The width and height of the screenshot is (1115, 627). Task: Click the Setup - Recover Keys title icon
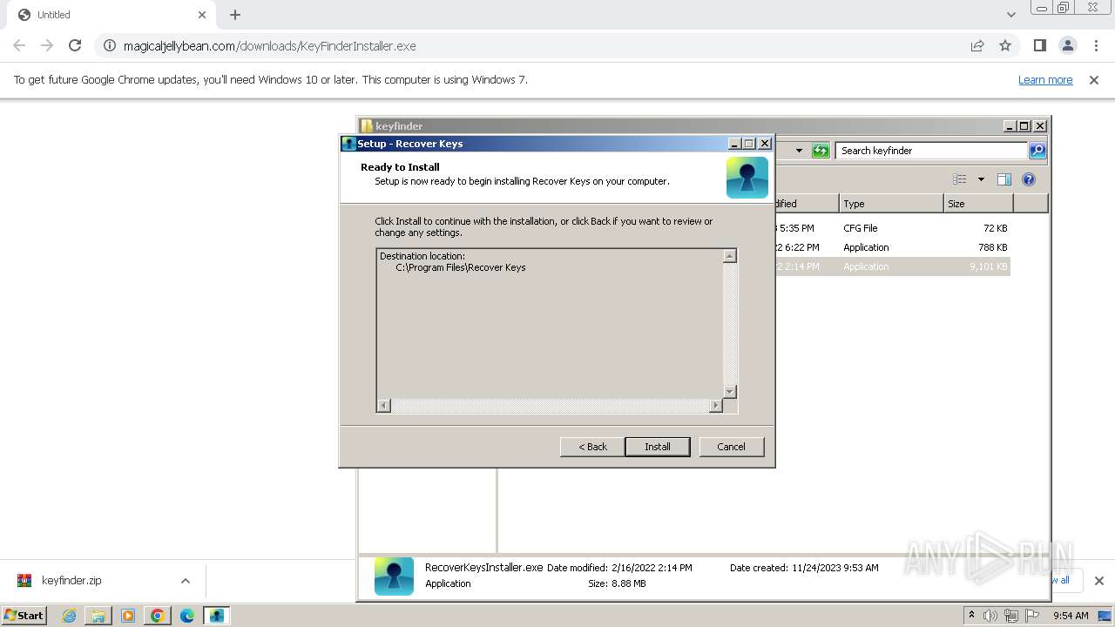(x=348, y=144)
